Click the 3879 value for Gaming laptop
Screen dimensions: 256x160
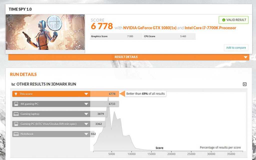100,114
